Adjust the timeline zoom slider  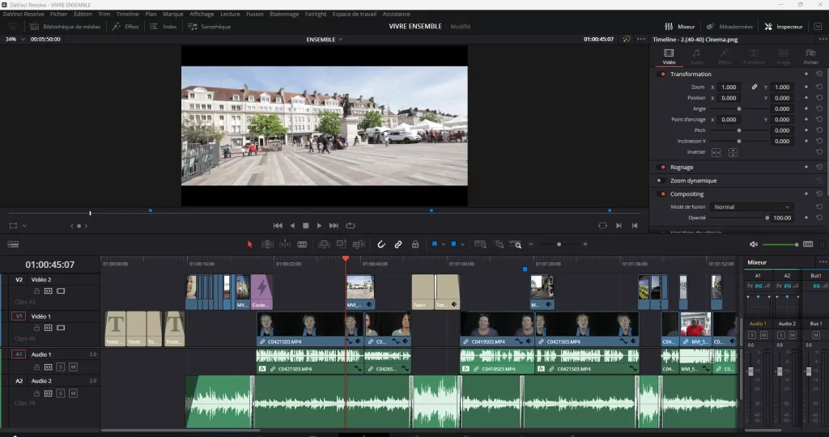pos(559,244)
